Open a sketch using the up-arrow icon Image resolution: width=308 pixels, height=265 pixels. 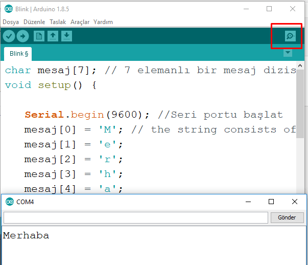[53, 36]
